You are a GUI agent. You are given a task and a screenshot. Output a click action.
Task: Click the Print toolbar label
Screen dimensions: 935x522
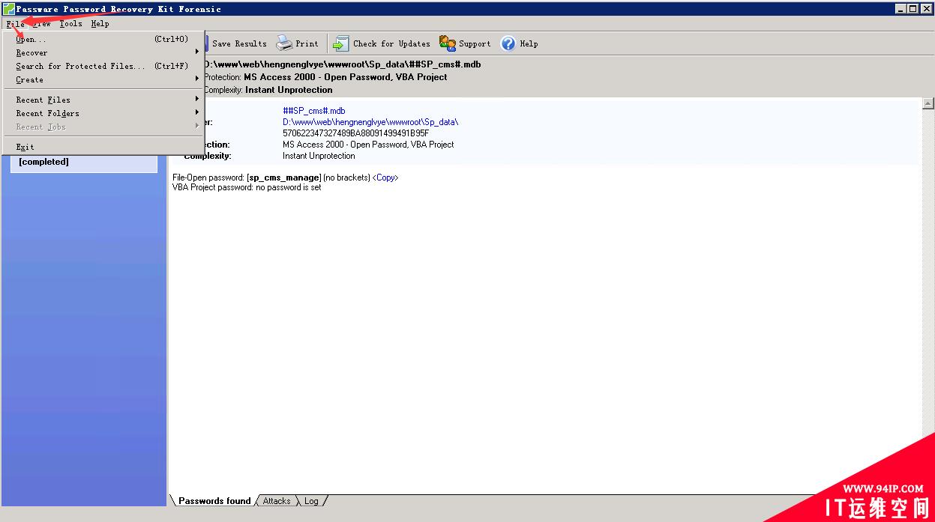click(x=307, y=43)
